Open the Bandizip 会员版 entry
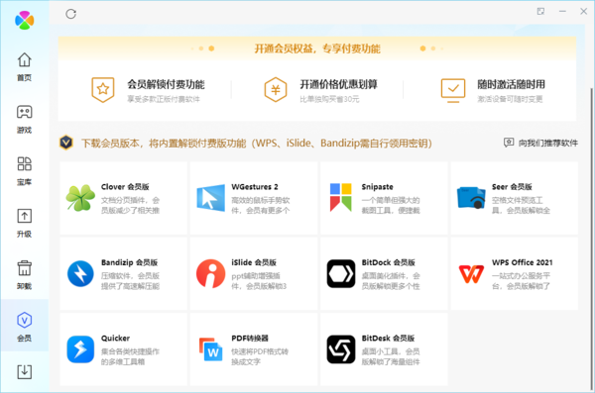Viewport: 595px width, 393px height. [x=123, y=273]
